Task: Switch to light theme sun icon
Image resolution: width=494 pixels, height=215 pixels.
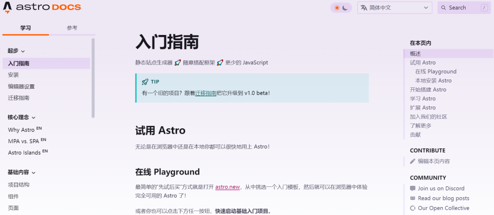Action: pos(337,8)
